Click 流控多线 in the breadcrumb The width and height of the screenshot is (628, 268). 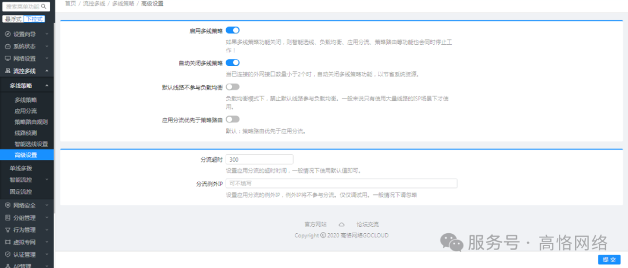coord(94,3)
